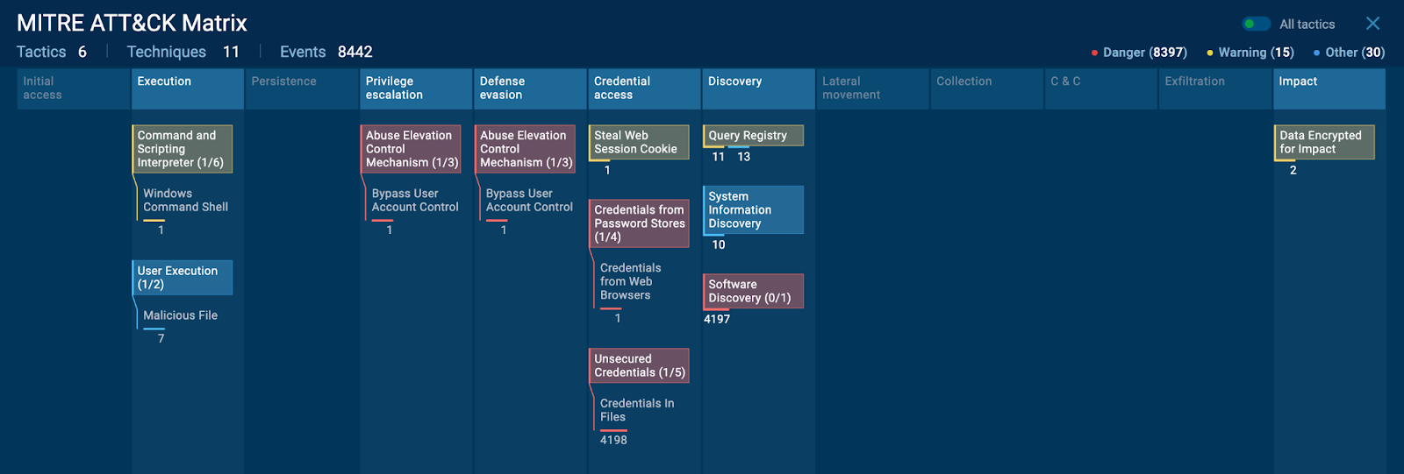This screenshot has width=1404, height=474.
Task: Open Data Encrypted for Impact technique
Action: [x=1324, y=142]
